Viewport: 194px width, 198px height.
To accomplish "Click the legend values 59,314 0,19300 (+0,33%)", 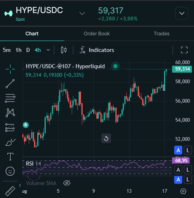I will coord(55,75).
